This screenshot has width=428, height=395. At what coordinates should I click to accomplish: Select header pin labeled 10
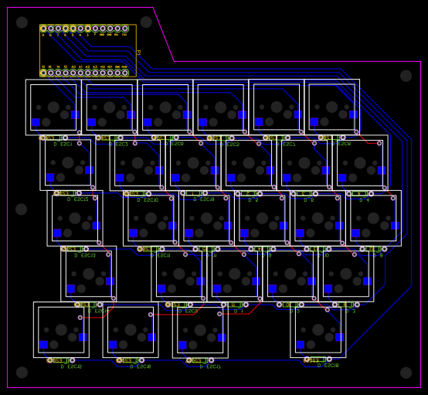pyautogui.click(x=43, y=73)
